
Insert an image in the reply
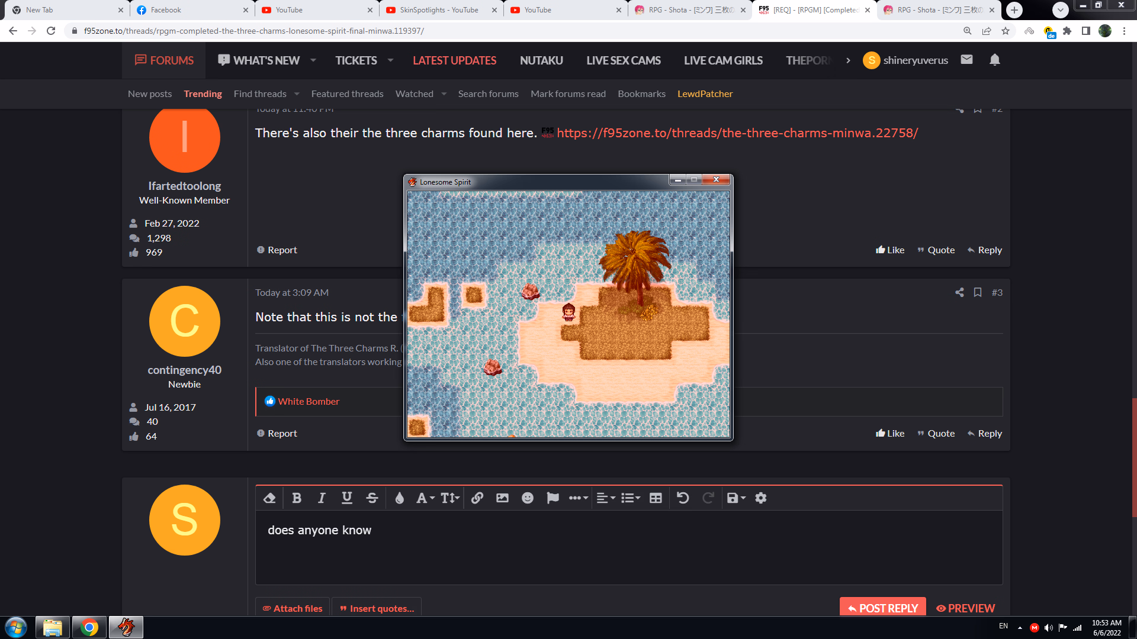coord(502,498)
